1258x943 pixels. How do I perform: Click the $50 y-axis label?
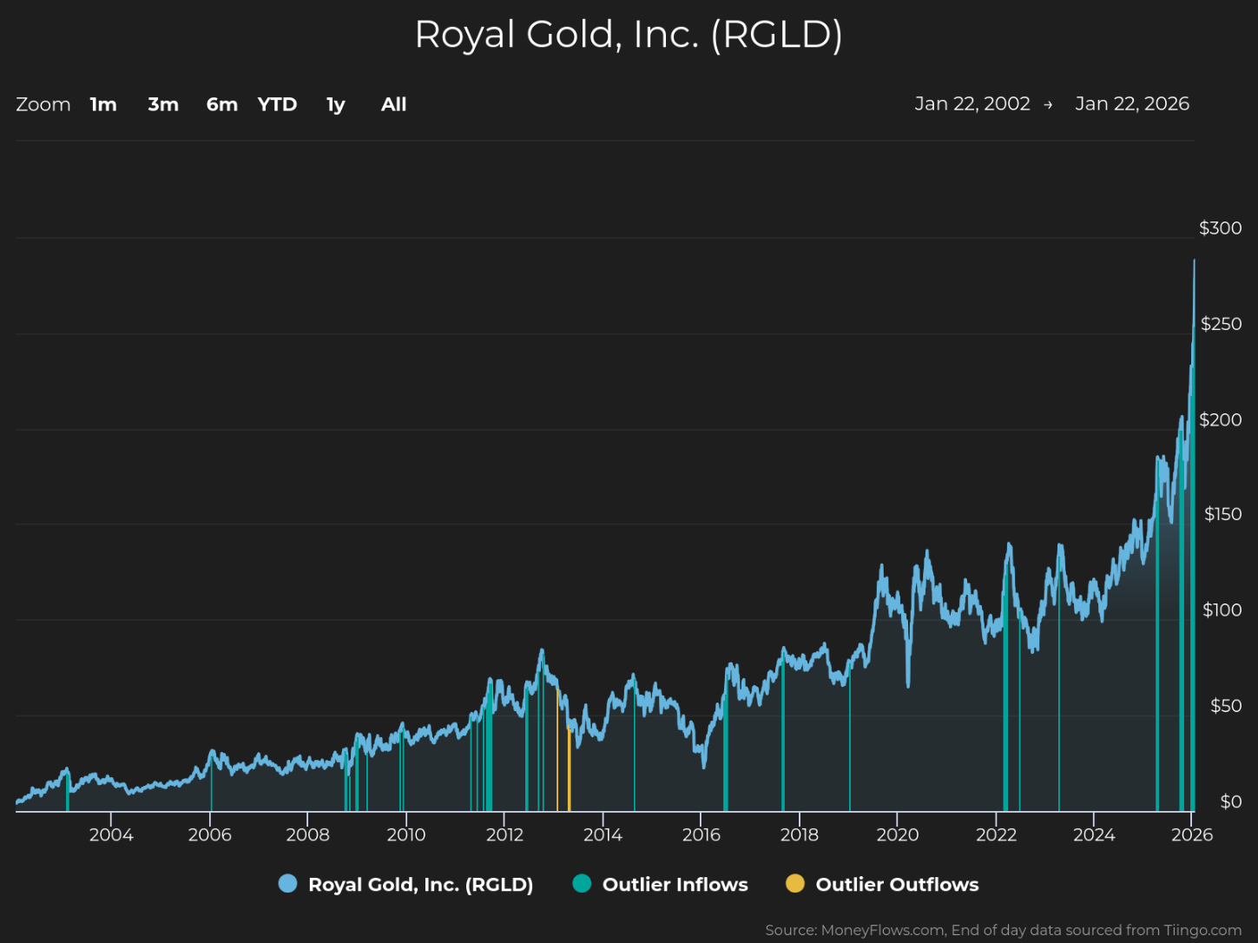(1227, 706)
